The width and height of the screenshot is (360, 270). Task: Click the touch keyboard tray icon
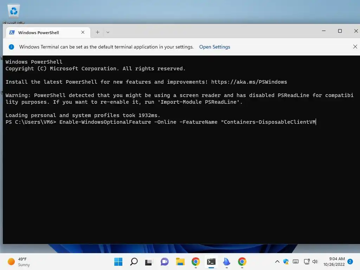(x=296, y=262)
